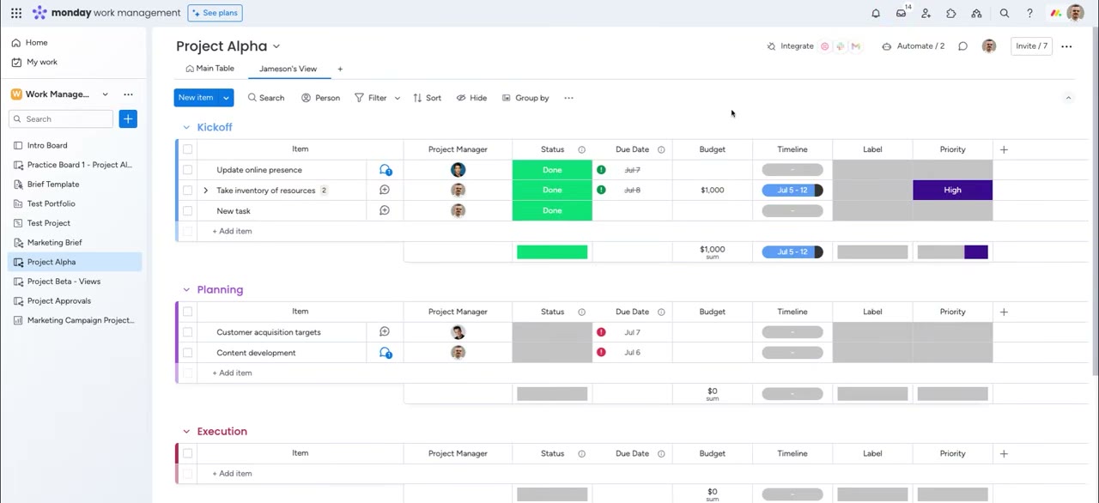Check the Update online presence row
The height and width of the screenshot is (503, 1099).
point(187,170)
